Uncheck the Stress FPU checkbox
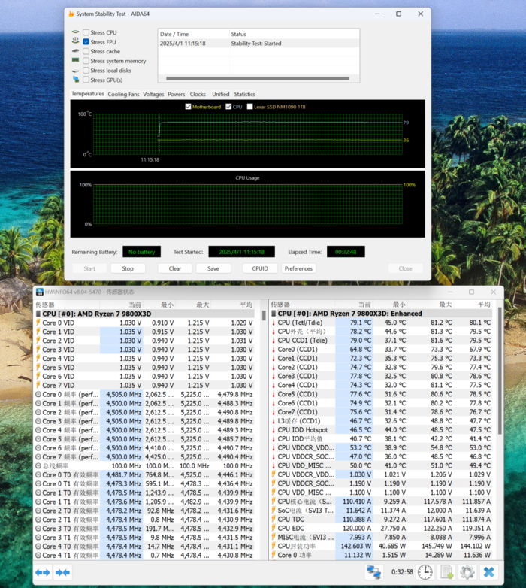 [x=86, y=42]
